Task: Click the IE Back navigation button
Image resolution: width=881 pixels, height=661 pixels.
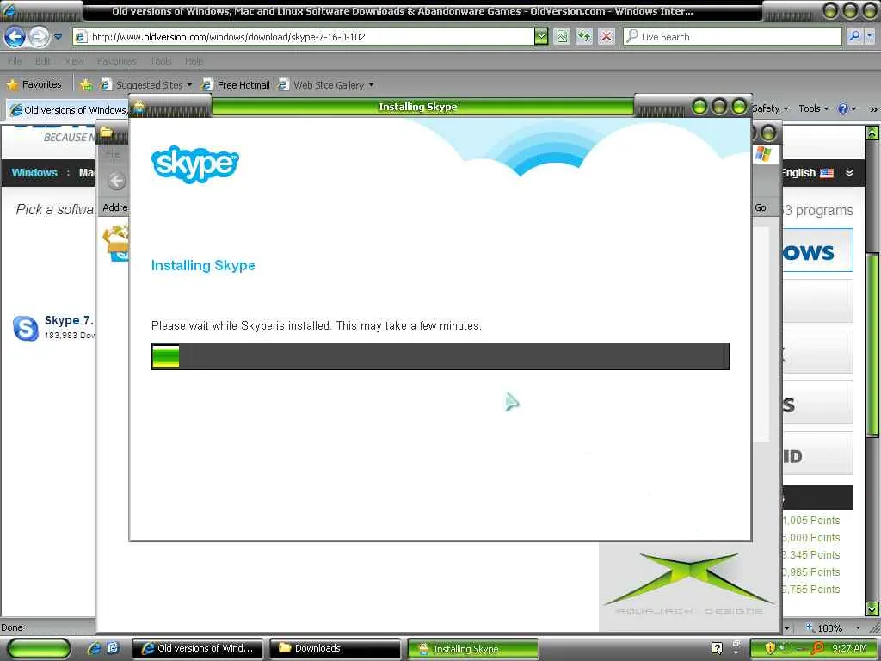Action: [15, 37]
